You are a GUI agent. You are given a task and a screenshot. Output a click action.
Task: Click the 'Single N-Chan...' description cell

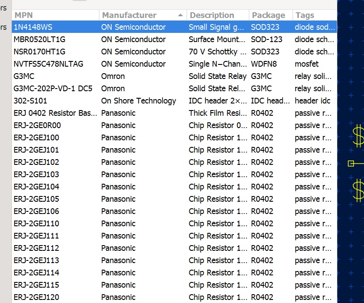(218, 64)
